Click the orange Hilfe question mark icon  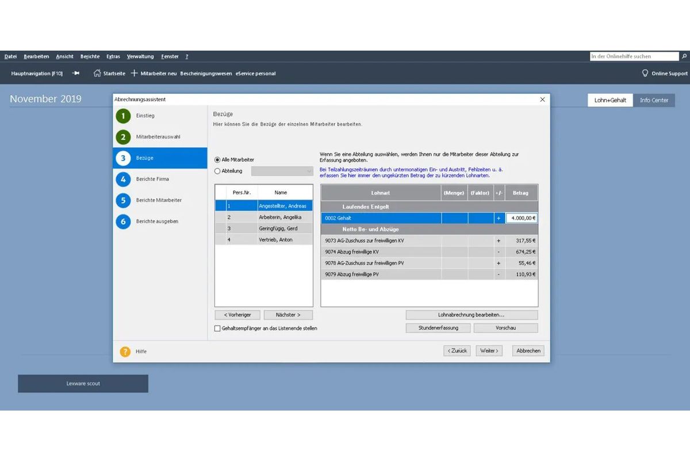click(x=125, y=351)
